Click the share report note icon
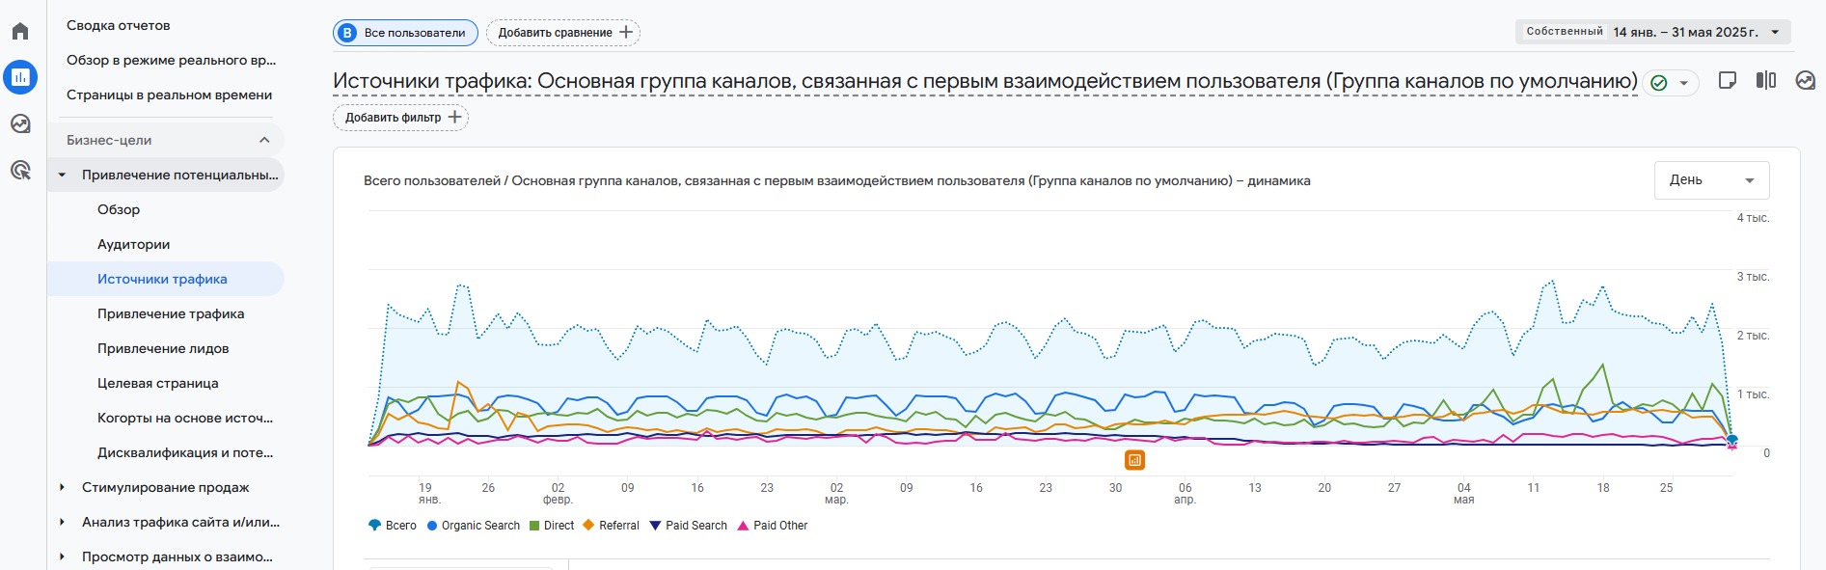The width and height of the screenshot is (1826, 570). point(1728,81)
